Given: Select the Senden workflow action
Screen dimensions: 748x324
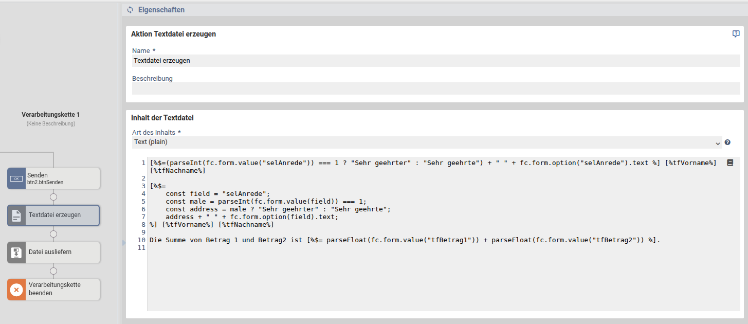Looking at the screenshot, I should (61, 178).
